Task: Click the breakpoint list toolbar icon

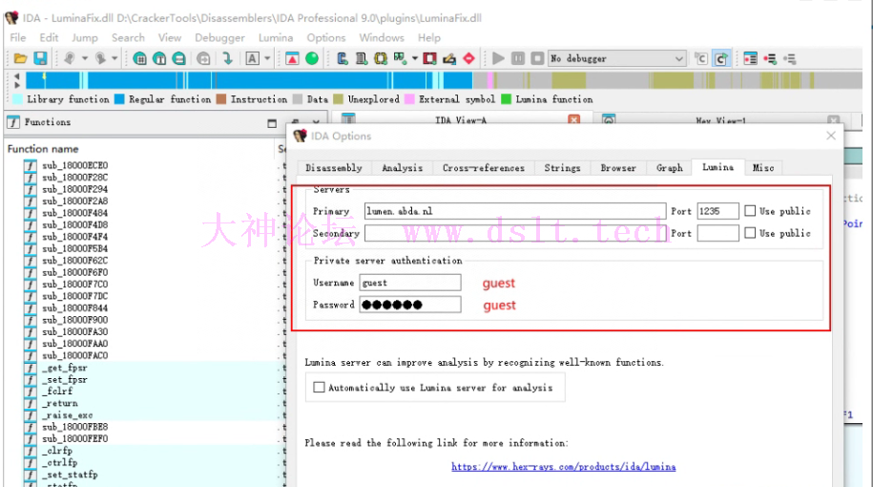Action: pos(750,59)
